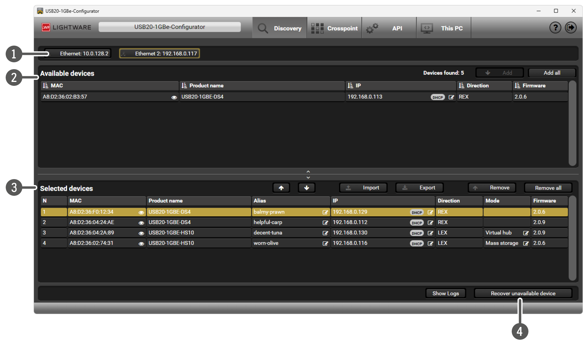Collapse panel with the upper splitter chevron
Screen dimensions: 583x343
[x=308, y=172]
